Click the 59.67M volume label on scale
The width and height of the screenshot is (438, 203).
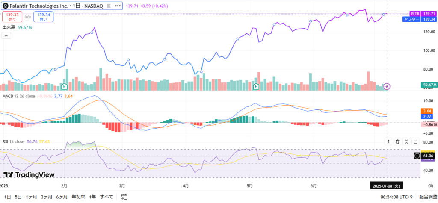[x=429, y=85]
